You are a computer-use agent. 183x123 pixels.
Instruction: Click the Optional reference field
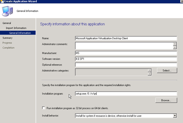126,65
